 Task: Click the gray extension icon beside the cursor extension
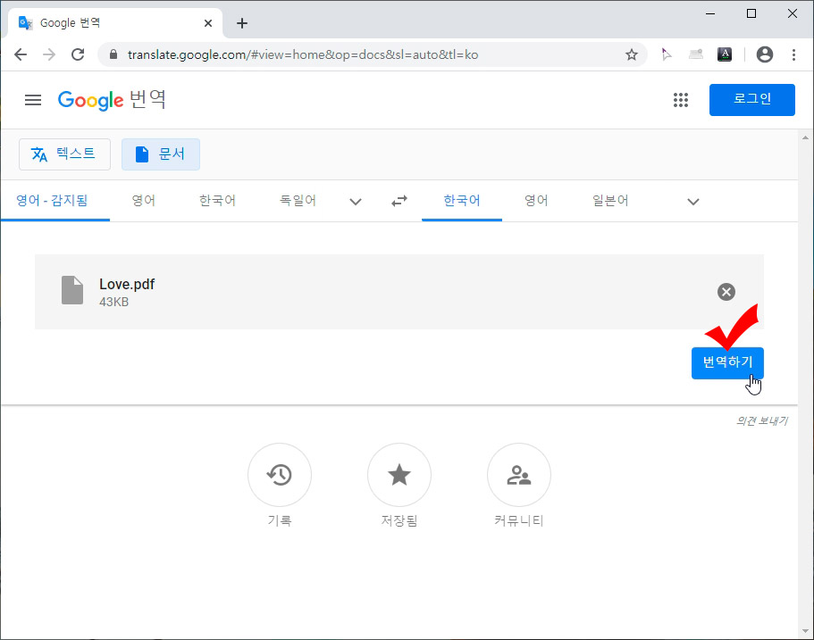pyautogui.click(x=696, y=54)
